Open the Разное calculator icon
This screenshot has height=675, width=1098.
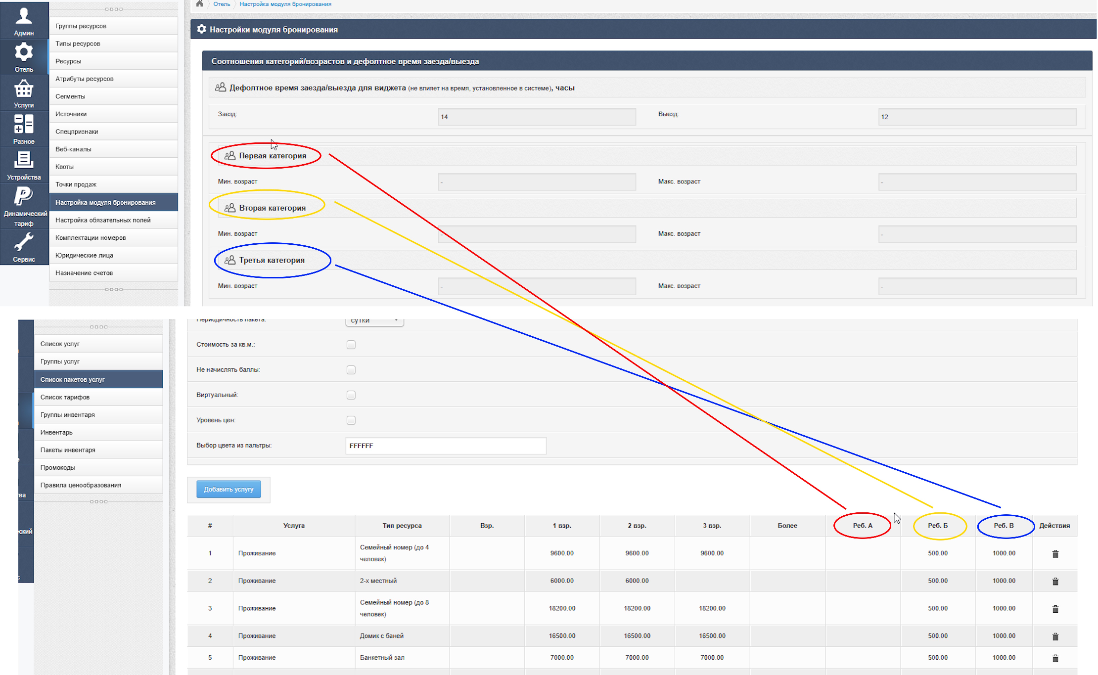click(x=24, y=129)
